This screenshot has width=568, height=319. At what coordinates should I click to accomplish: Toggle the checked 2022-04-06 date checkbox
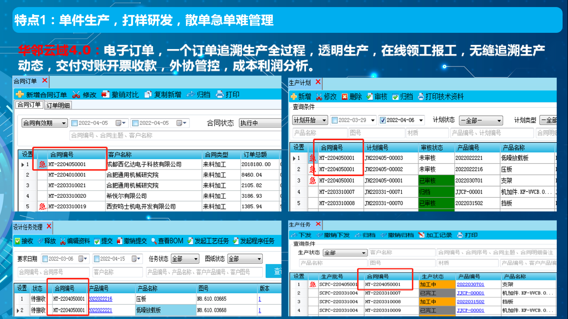coord(383,120)
